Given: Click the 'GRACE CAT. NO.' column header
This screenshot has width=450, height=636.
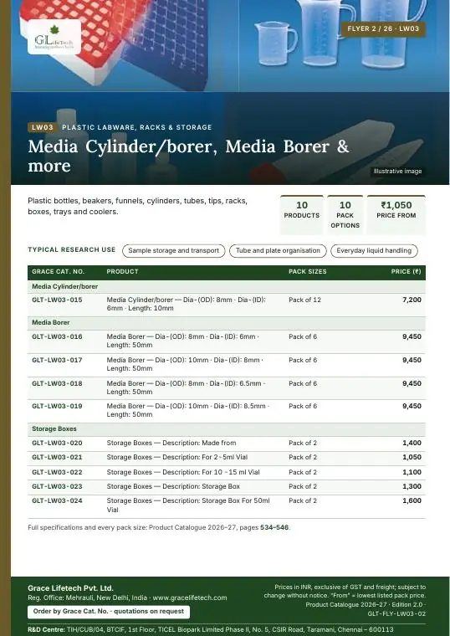Looking at the screenshot, I should point(58,272).
